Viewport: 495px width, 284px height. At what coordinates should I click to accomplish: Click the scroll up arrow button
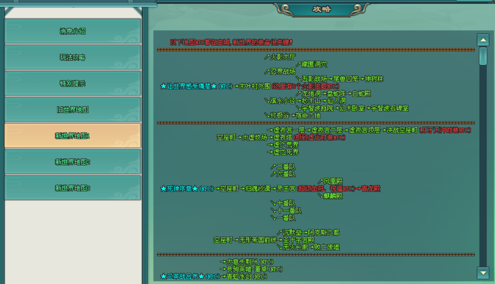coord(483,40)
